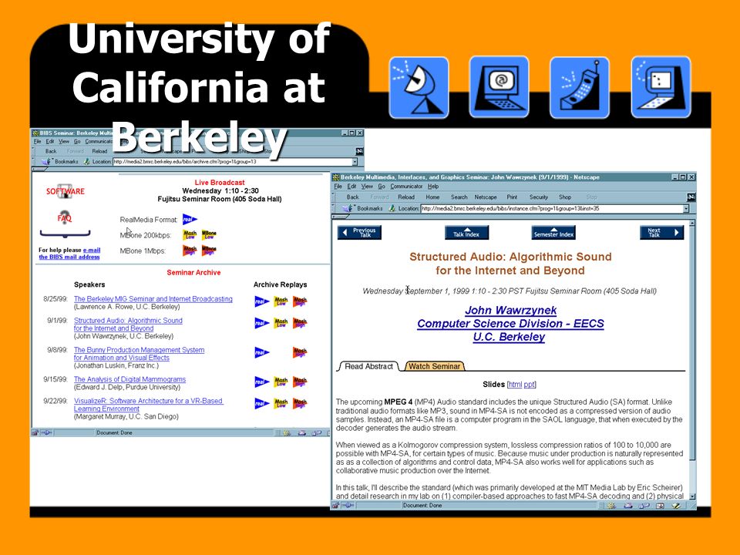Click scroll-down arrow on right window scrollbar
Viewport: 740px width, 555px height.
692,496
